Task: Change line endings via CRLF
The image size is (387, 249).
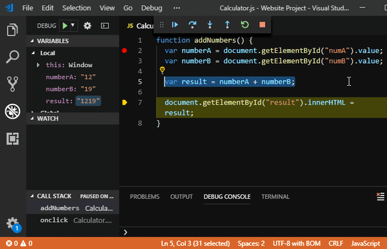Action: click(335, 243)
